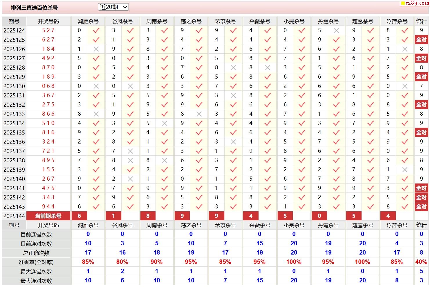Screen dimensions: 430x287
Task: Click the 当前期杀号 red label
Action: point(48,216)
